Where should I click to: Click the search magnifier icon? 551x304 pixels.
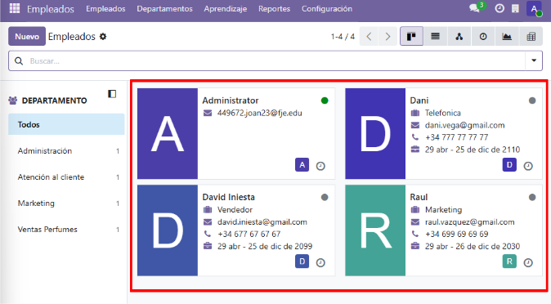click(x=19, y=61)
